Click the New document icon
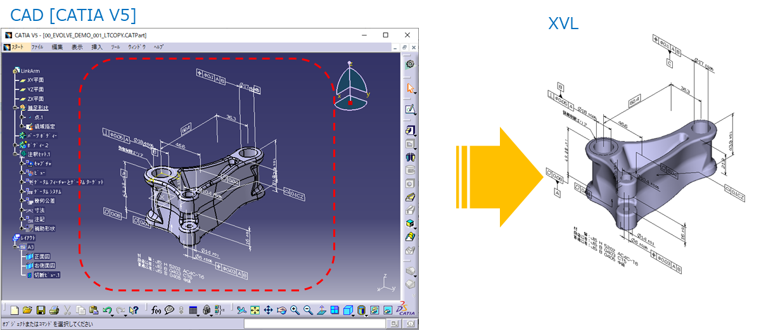 pyautogui.click(x=15, y=310)
